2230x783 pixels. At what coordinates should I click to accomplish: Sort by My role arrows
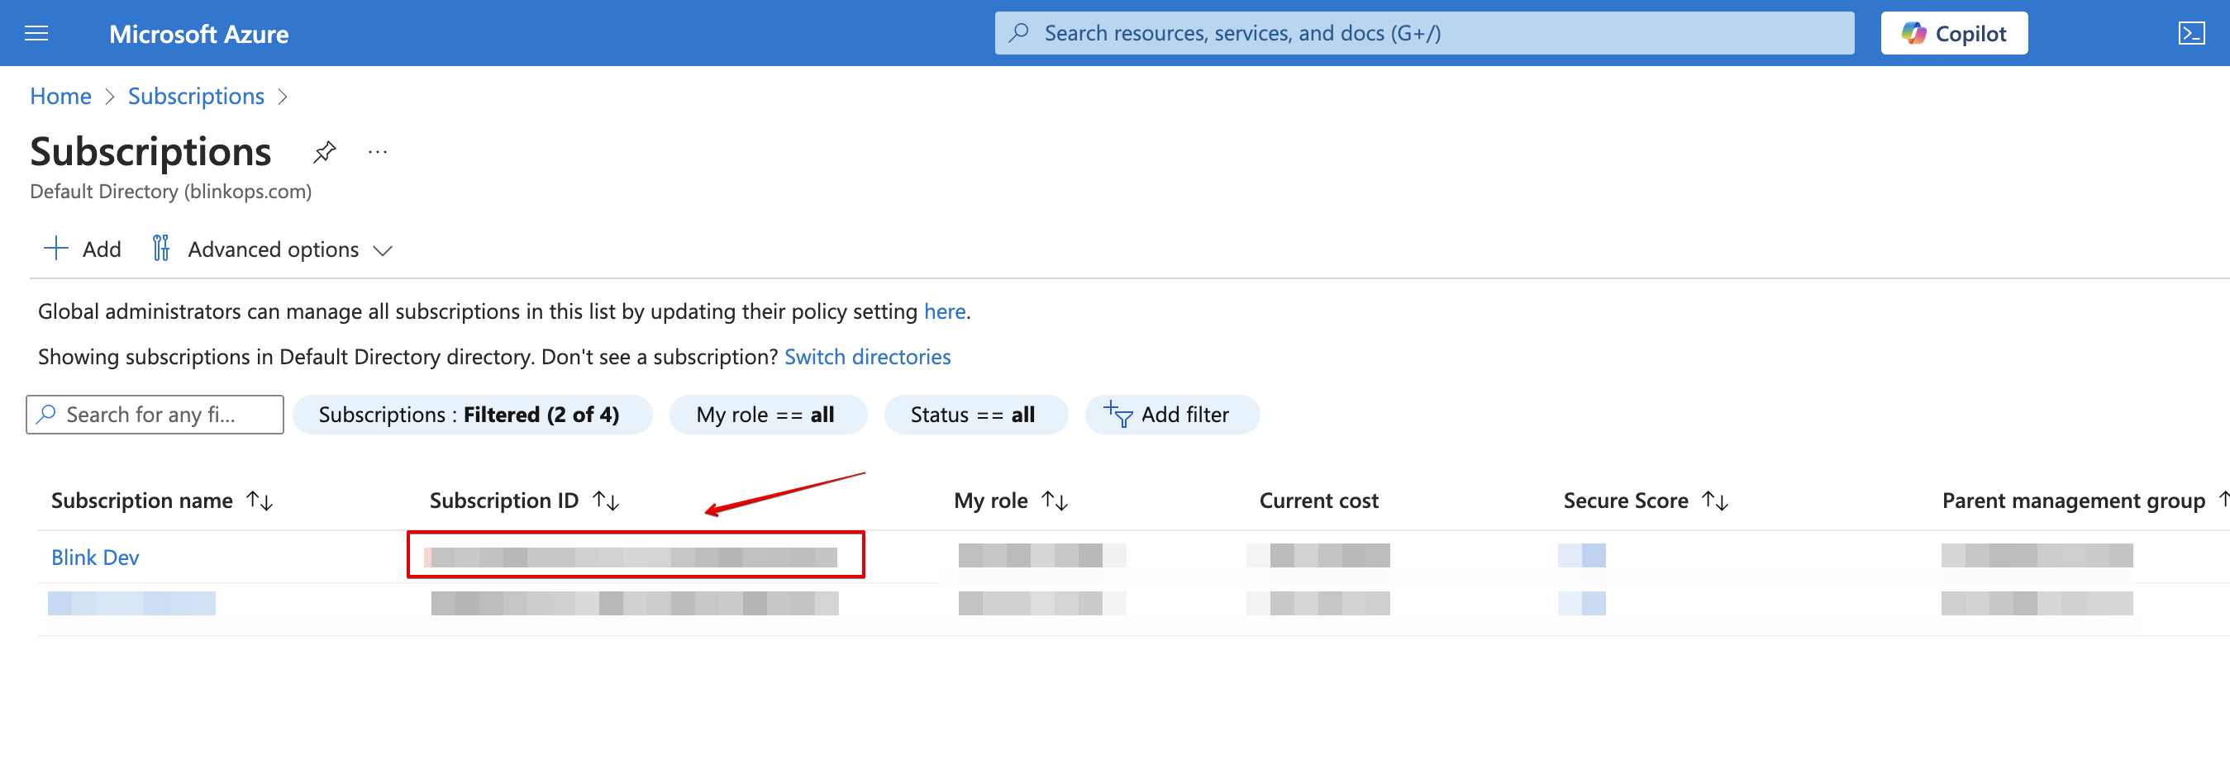point(1055,501)
